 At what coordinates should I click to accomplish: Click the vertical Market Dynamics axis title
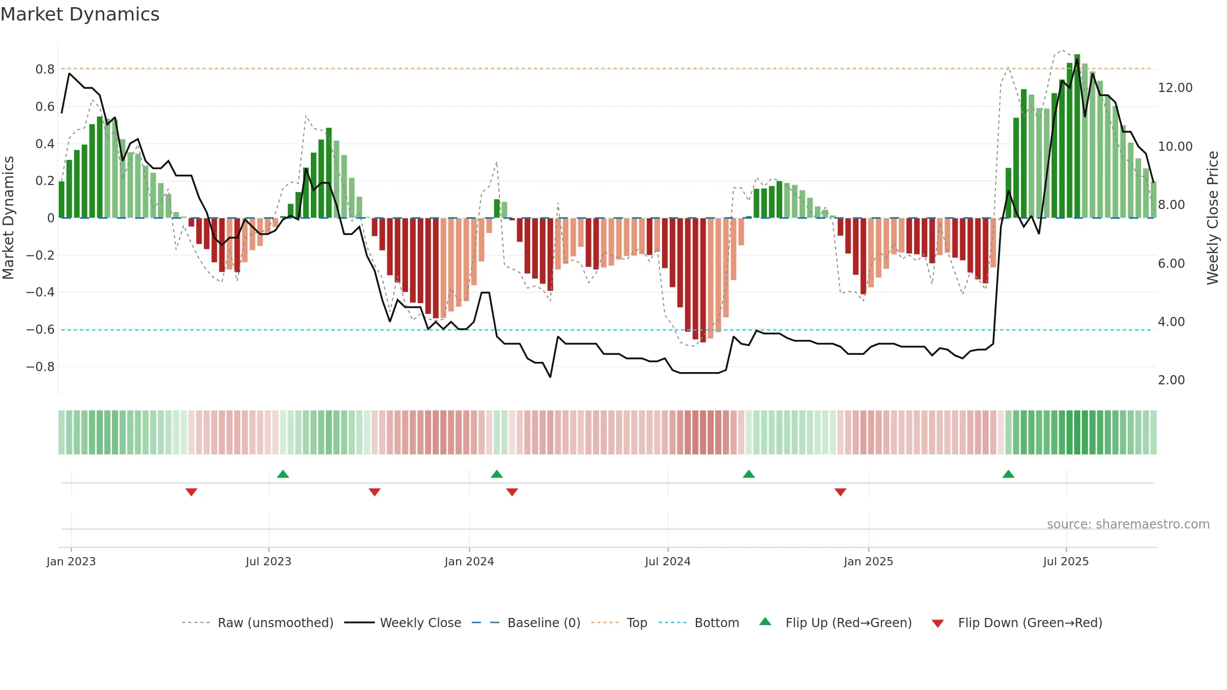pyautogui.click(x=8, y=218)
